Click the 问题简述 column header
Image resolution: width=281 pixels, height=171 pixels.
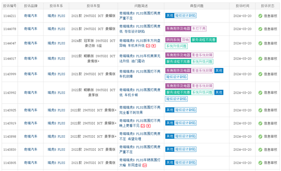point(141,6)
